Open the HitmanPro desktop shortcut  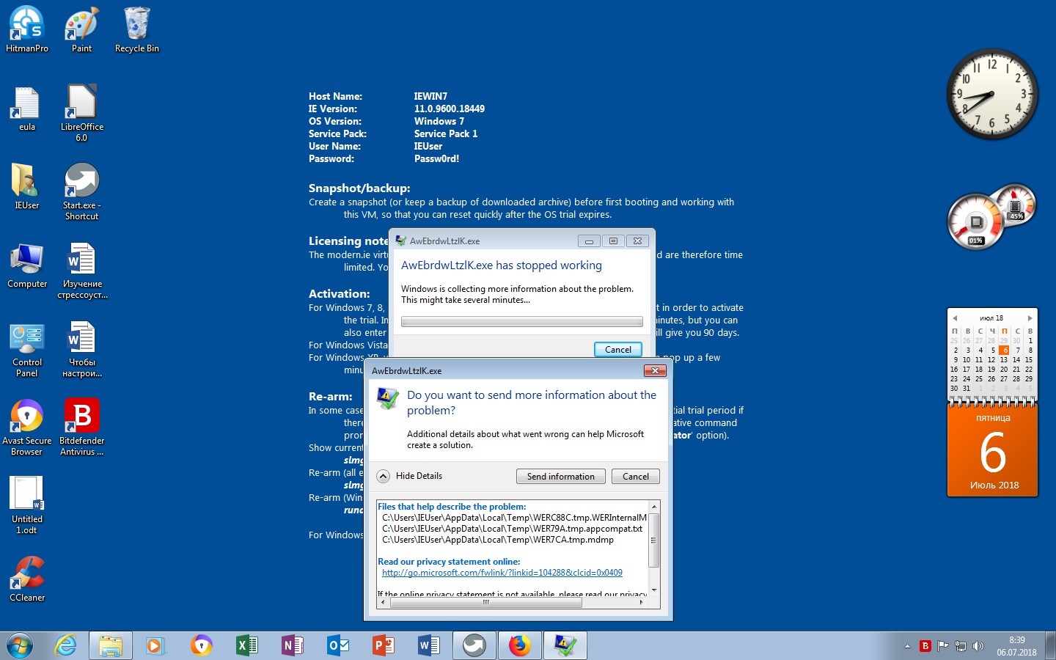click(x=27, y=29)
